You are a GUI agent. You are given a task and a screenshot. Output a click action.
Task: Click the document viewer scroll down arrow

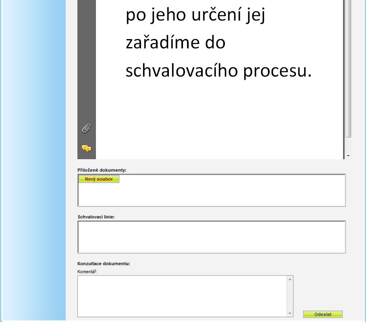click(x=348, y=156)
